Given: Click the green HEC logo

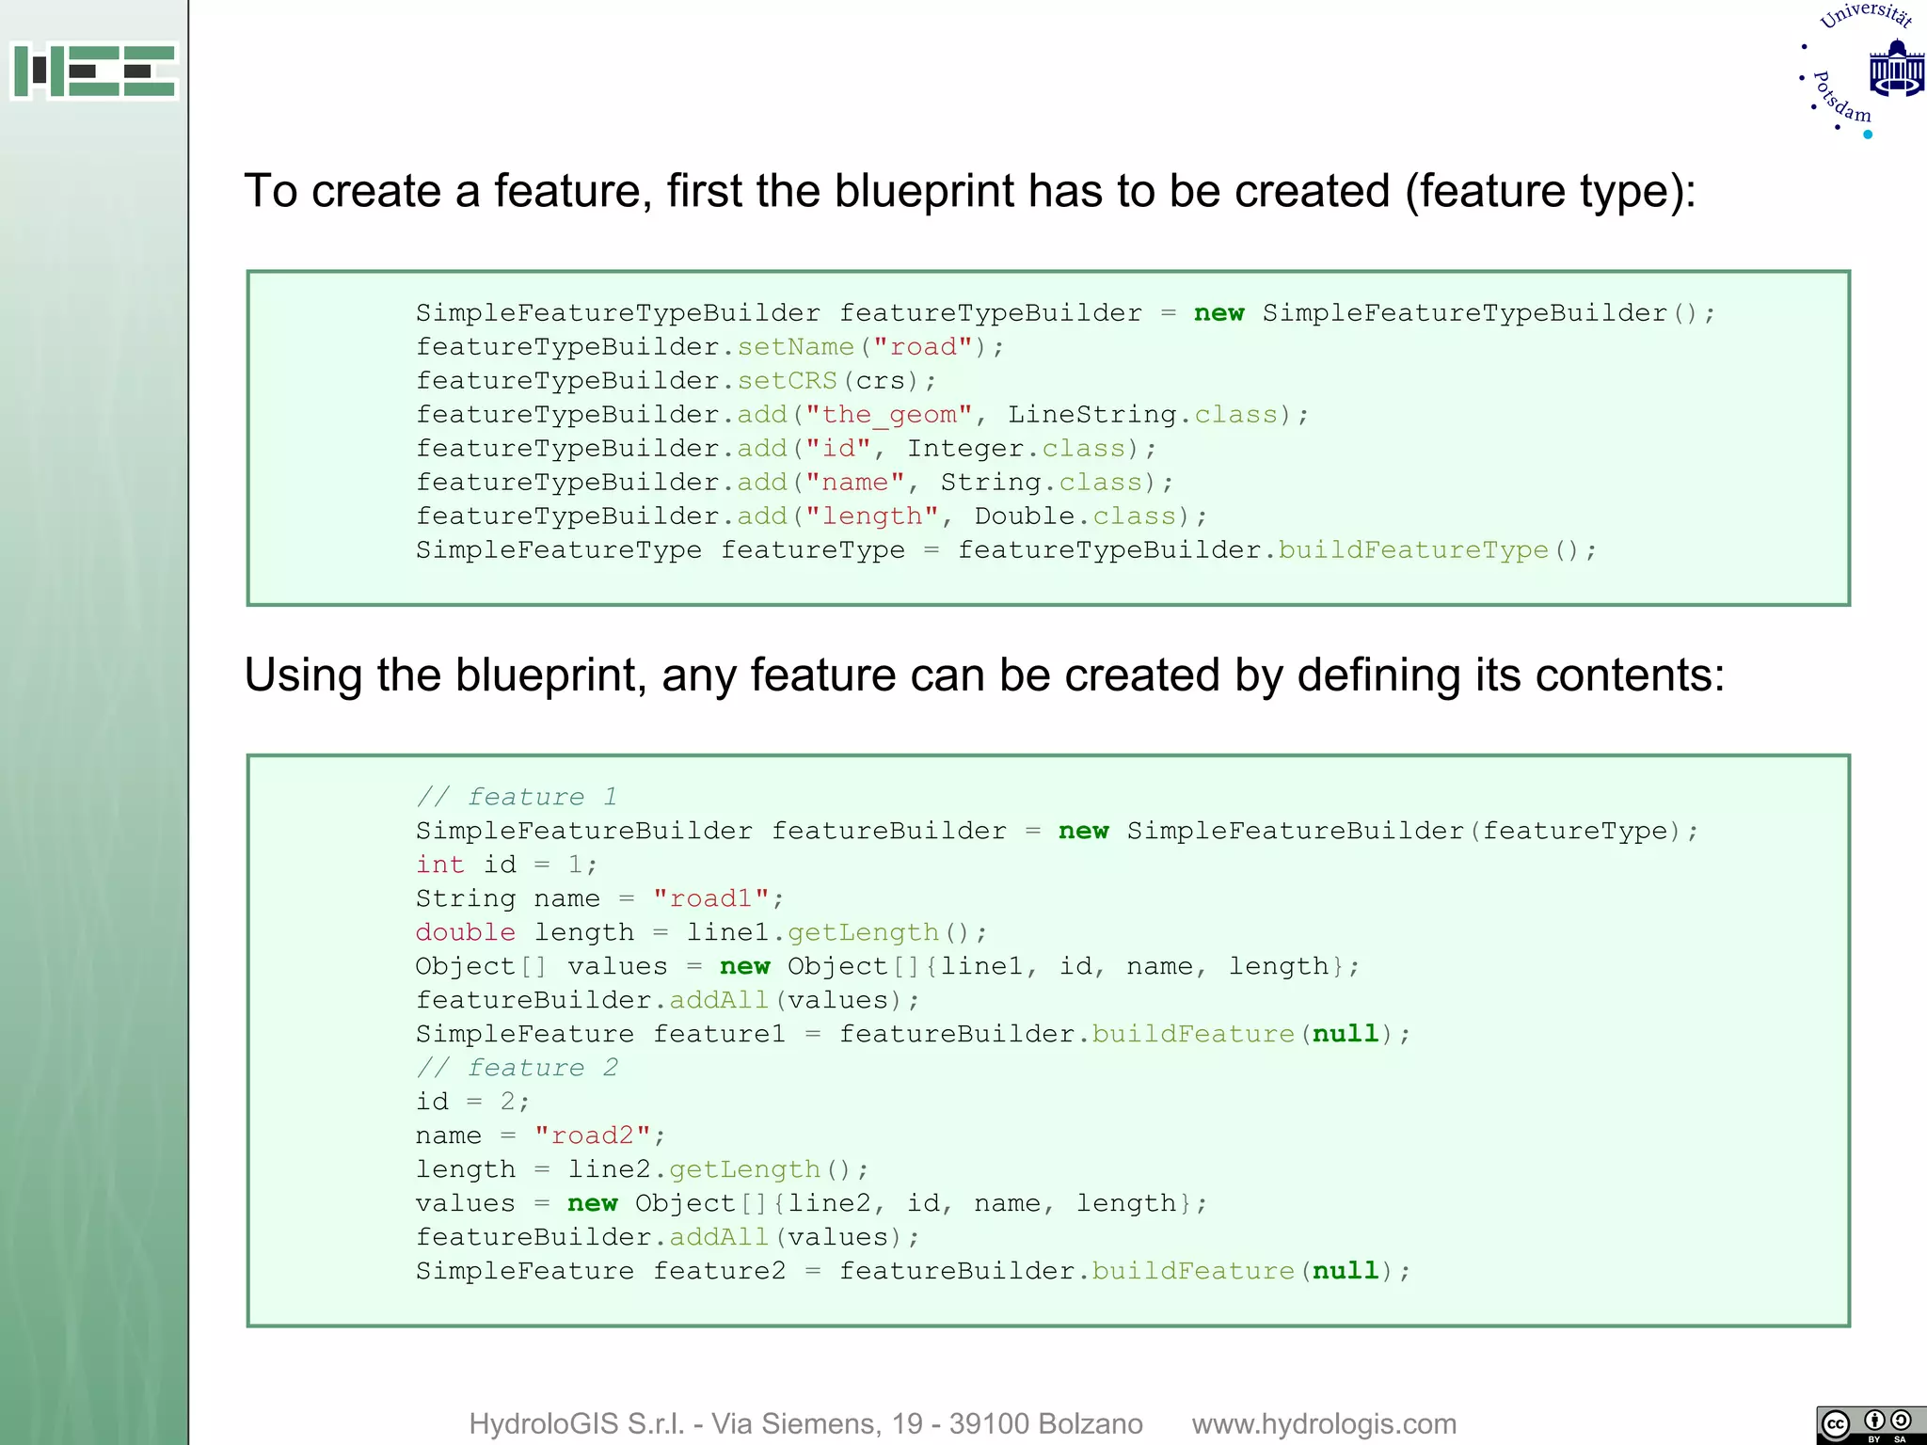Looking at the screenshot, I should coord(94,71).
